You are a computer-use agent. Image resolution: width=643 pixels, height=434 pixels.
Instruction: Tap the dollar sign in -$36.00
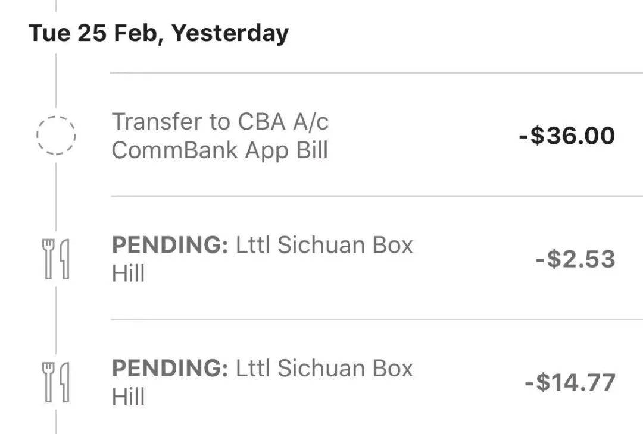(537, 136)
